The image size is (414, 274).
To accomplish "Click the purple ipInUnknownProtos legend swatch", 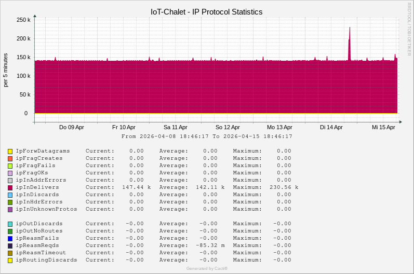I will click(10, 210).
